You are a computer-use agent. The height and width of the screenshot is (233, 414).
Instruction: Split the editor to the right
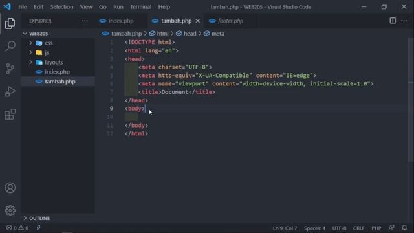click(x=393, y=21)
